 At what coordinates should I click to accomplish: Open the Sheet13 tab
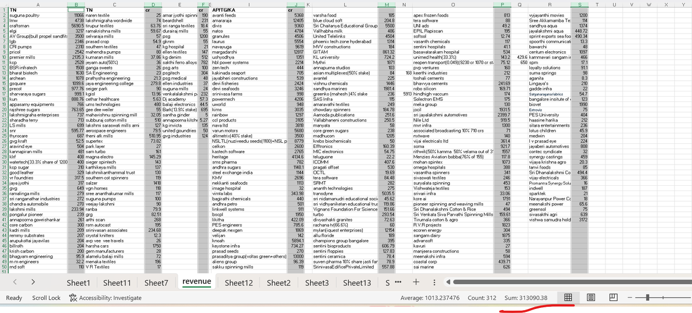tap(356, 283)
